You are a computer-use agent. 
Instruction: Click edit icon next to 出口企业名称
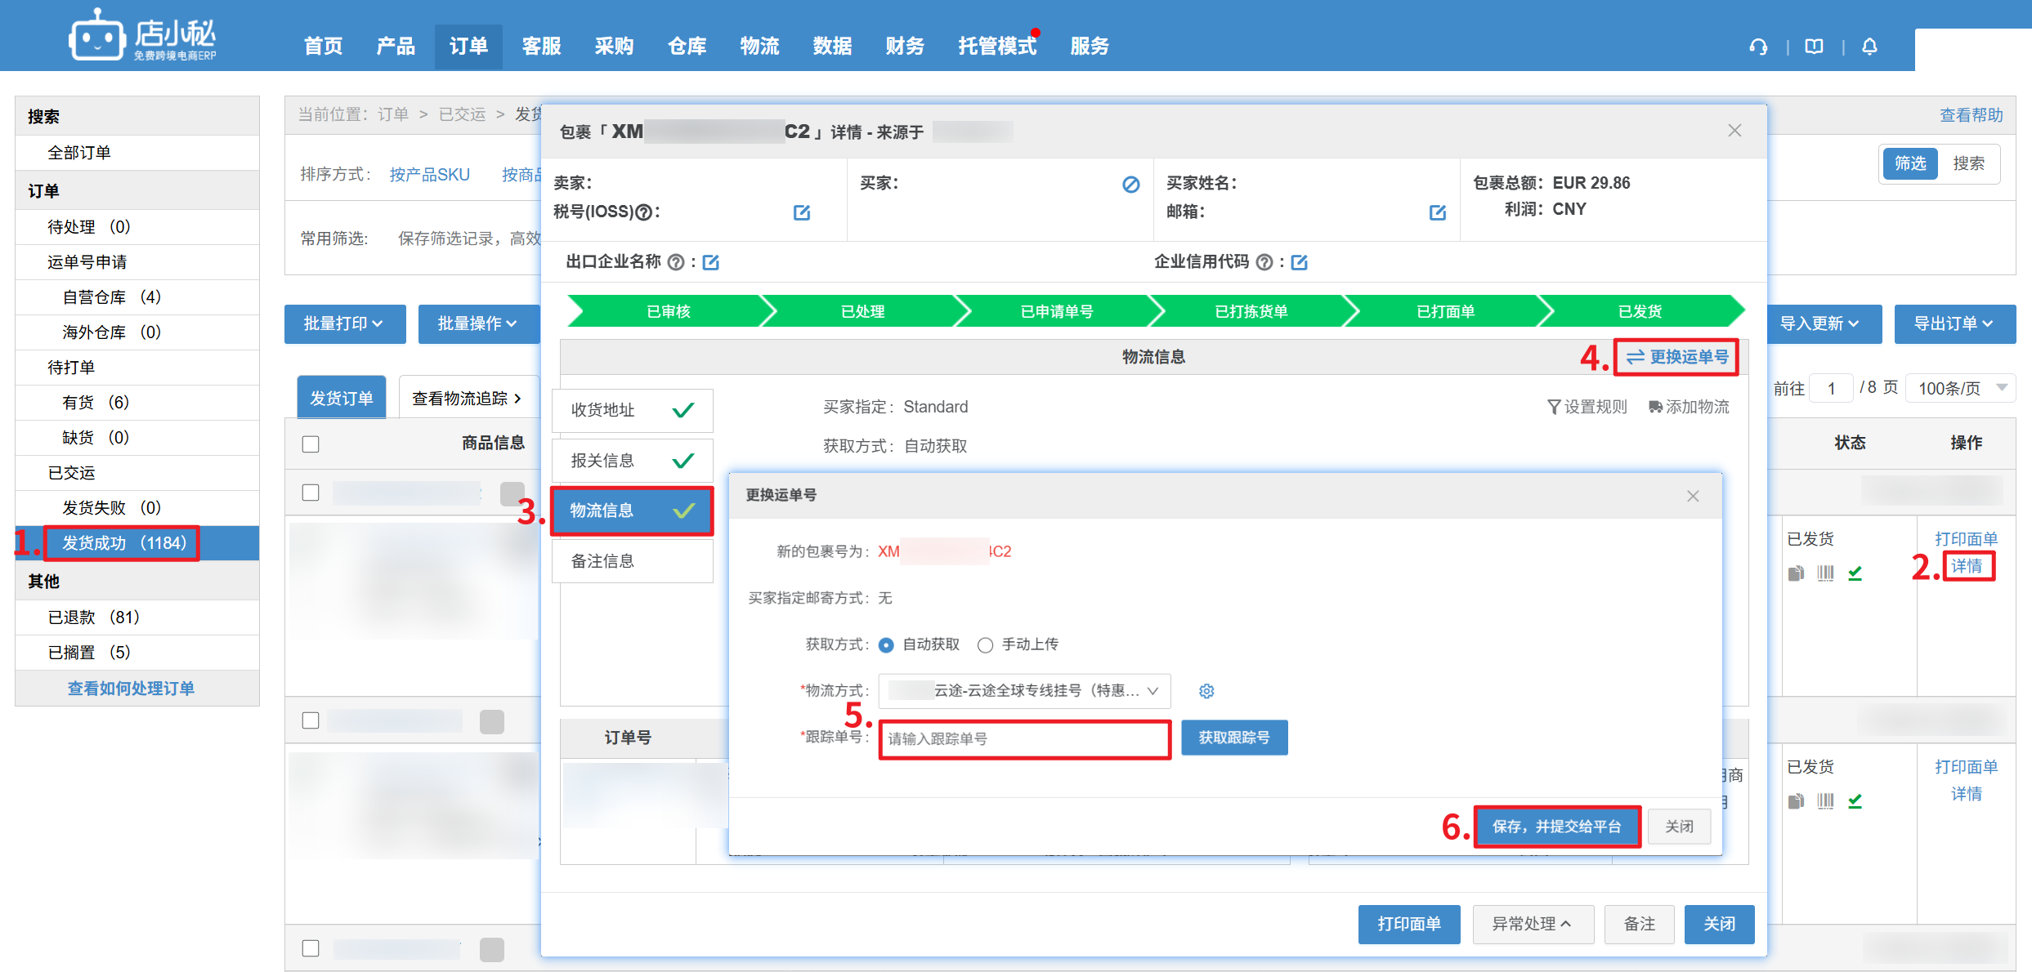[x=711, y=262]
